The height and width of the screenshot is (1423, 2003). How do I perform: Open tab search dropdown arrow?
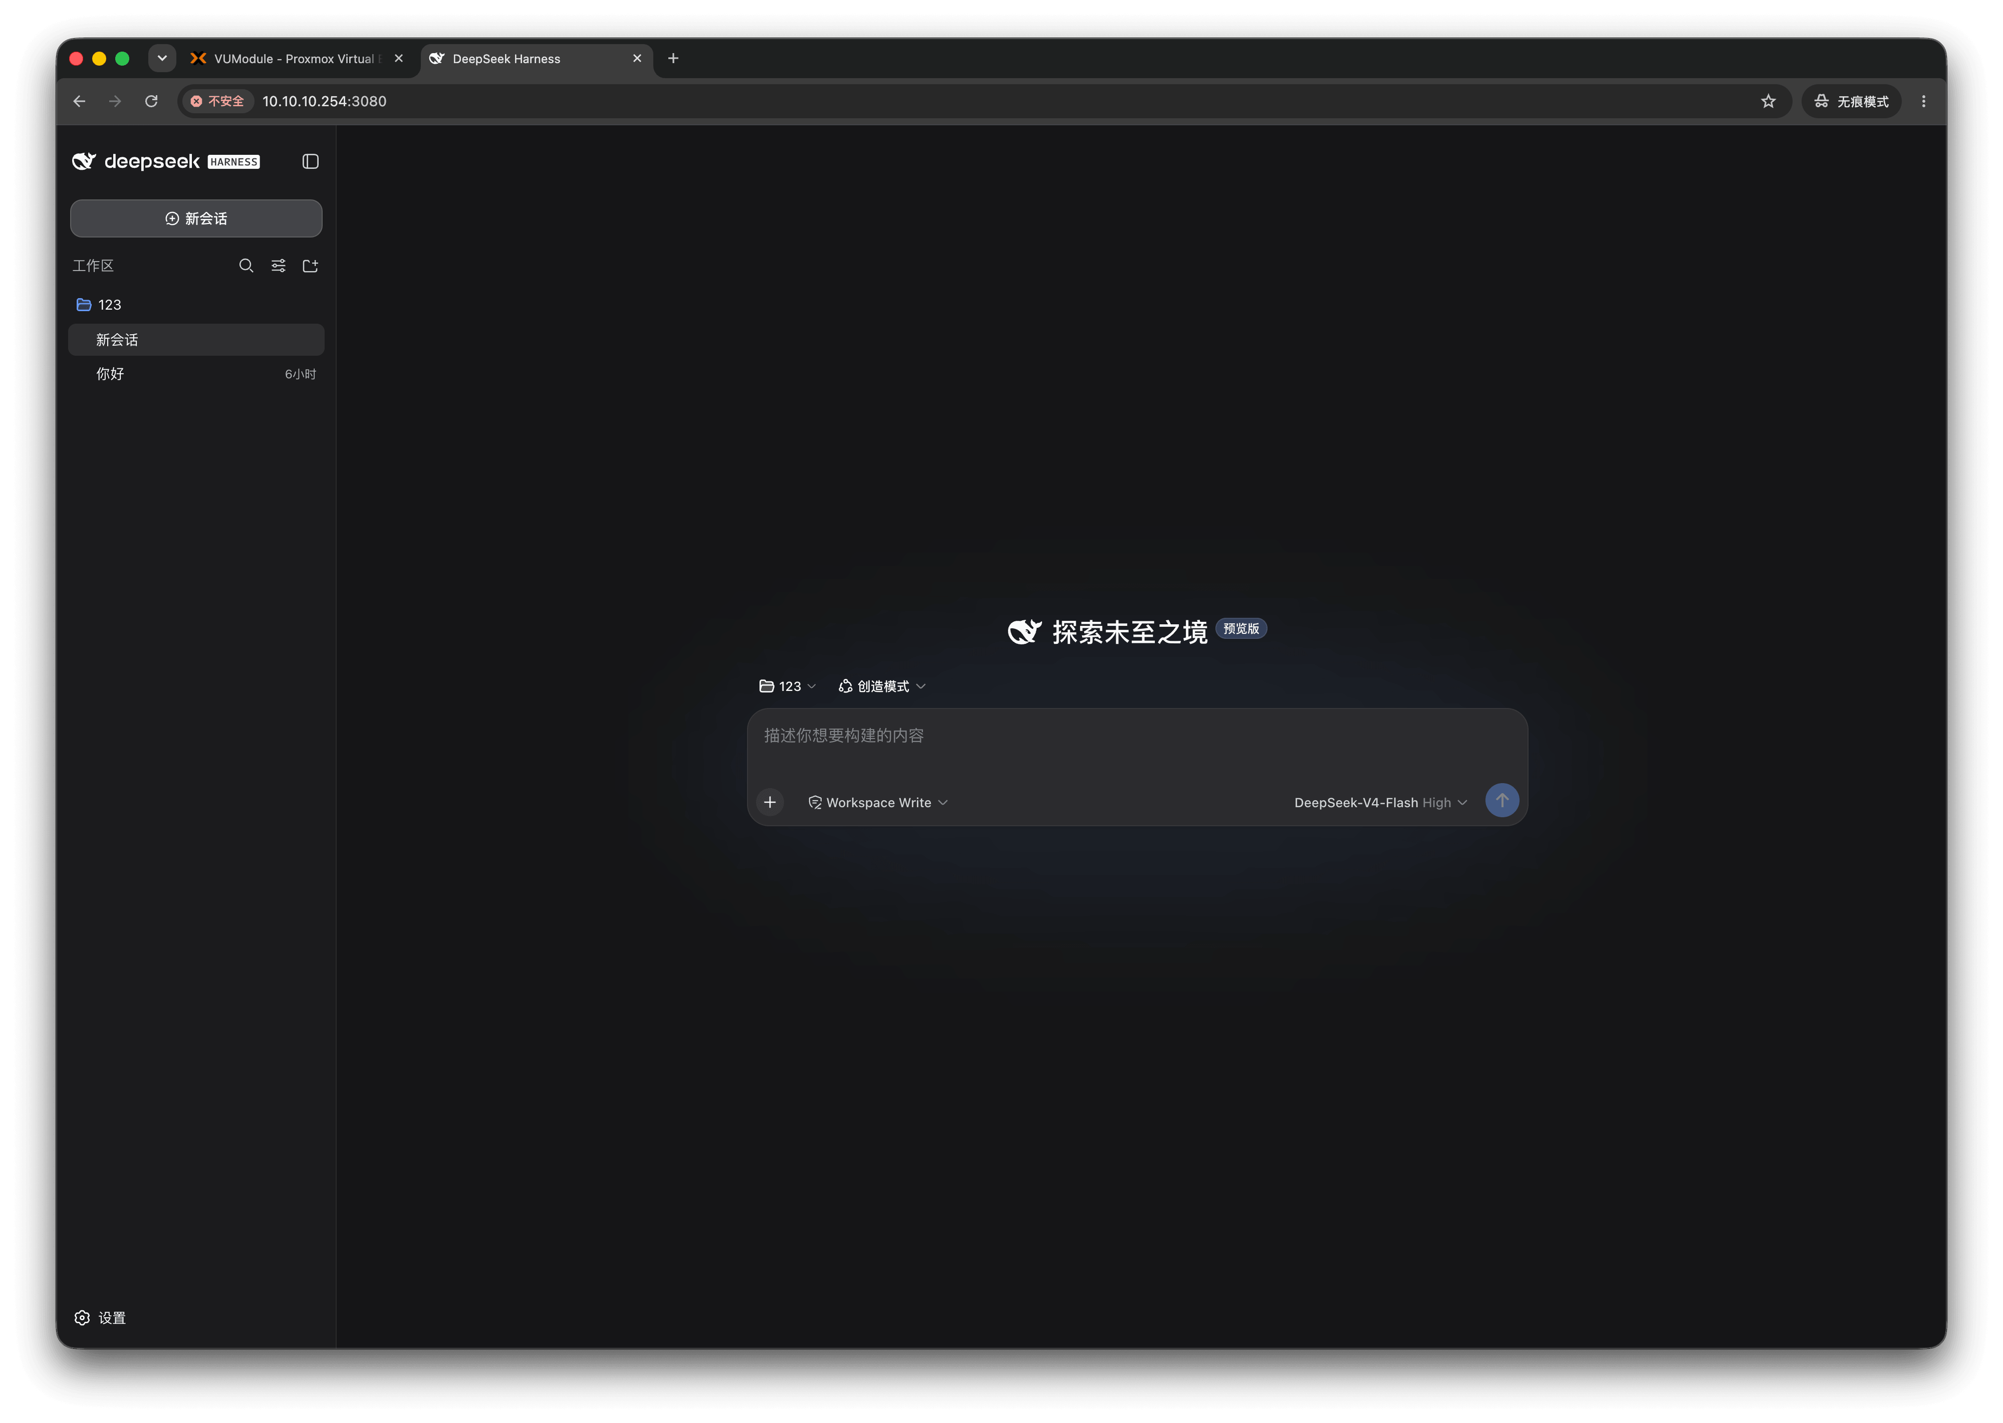(x=162, y=59)
